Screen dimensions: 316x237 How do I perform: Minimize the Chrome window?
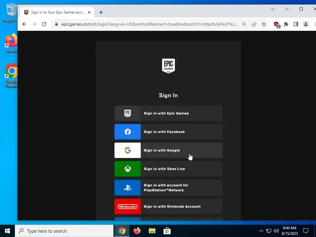coord(287,9)
